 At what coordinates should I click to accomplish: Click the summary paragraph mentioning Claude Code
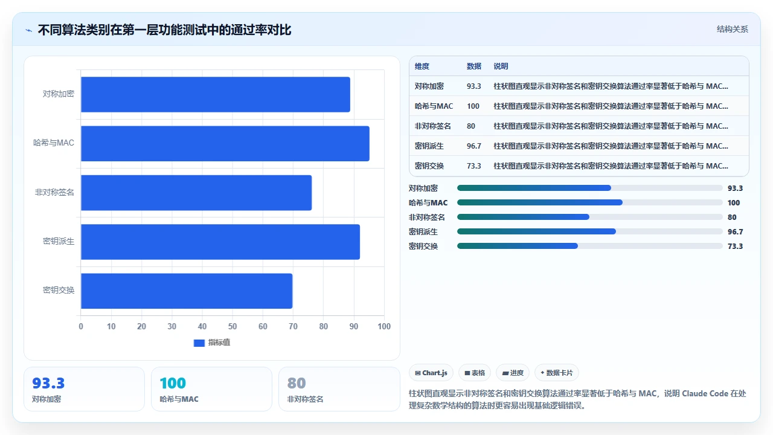(x=578, y=399)
